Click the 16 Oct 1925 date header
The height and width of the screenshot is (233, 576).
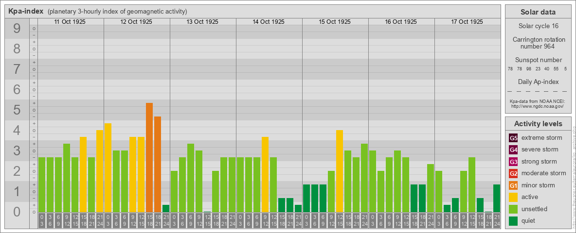point(401,22)
